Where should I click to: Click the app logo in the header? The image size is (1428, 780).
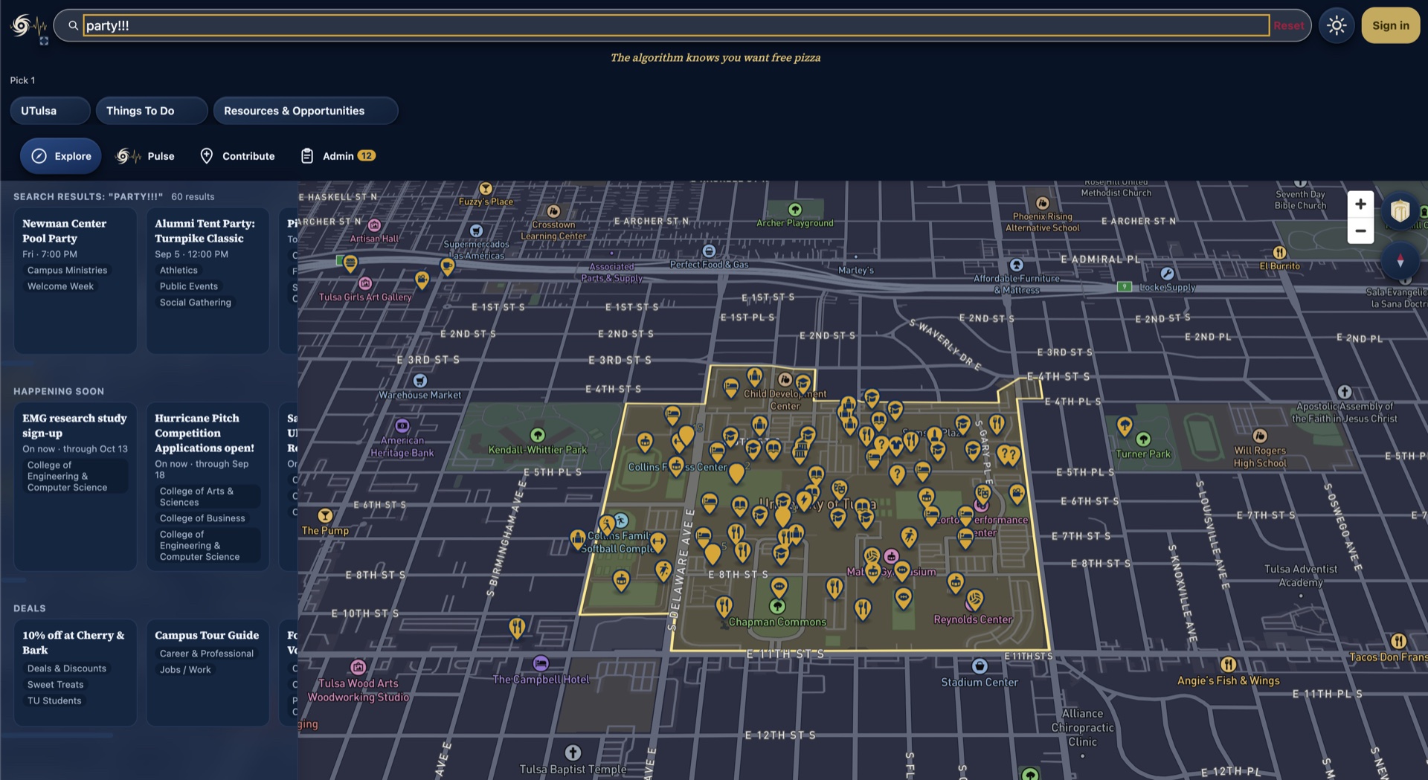[28, 26]
